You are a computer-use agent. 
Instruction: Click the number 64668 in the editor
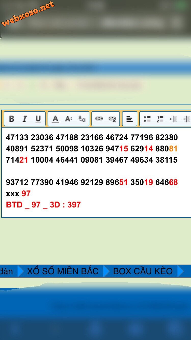167,182
